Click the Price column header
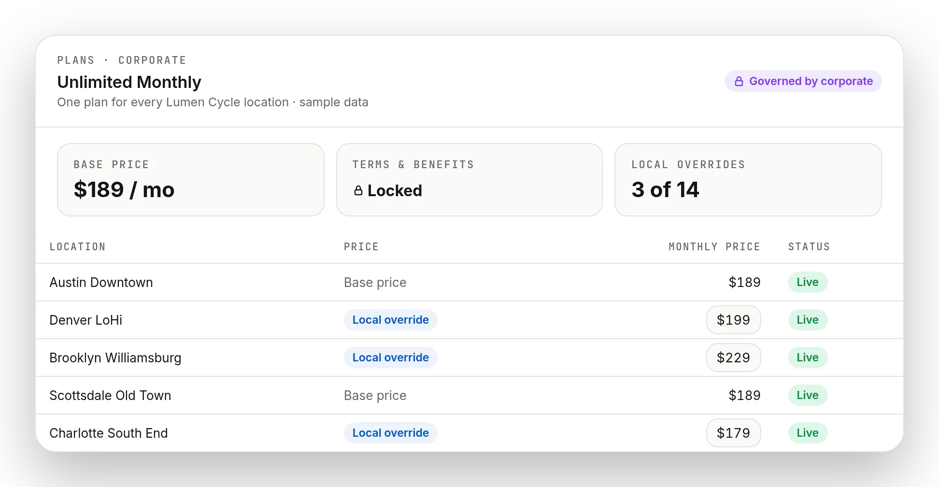Viewport: 939px width, 487px height. tap(361, 247)
